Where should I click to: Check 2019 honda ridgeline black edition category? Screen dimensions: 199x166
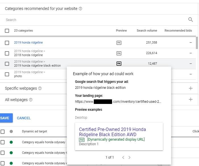[7, 64]
